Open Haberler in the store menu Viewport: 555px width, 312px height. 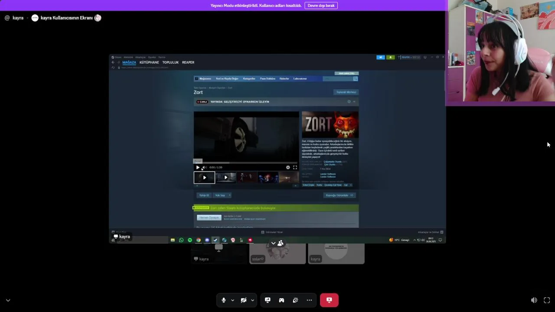[284, 78]
